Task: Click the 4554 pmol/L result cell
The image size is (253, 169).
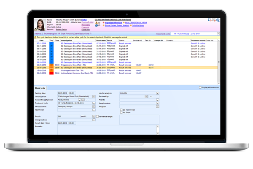Action: pos(111,62)
